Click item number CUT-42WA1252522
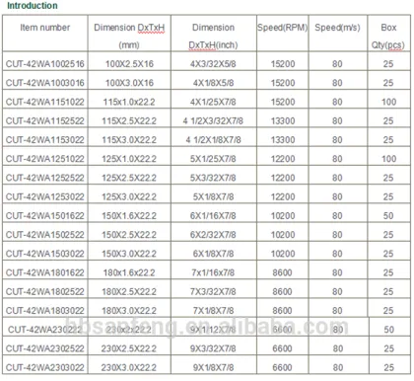The image size is (414, 381). pos(45,178)
